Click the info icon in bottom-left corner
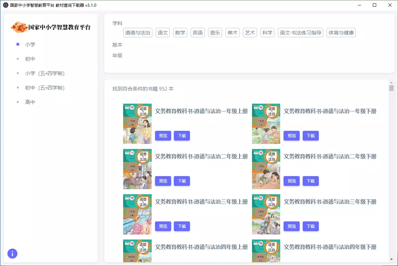Screen dimensions: 398x266 click(x=12, y=254)
